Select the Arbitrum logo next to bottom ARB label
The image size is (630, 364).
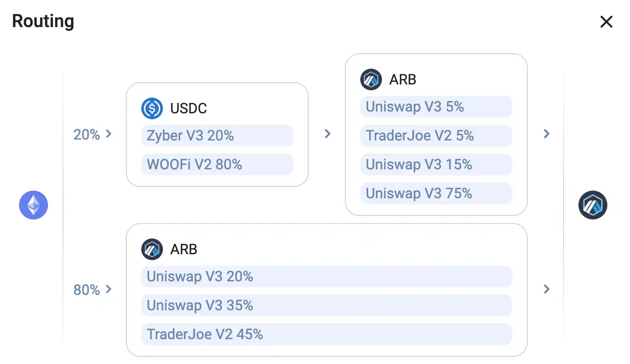[x=152, y=249]
